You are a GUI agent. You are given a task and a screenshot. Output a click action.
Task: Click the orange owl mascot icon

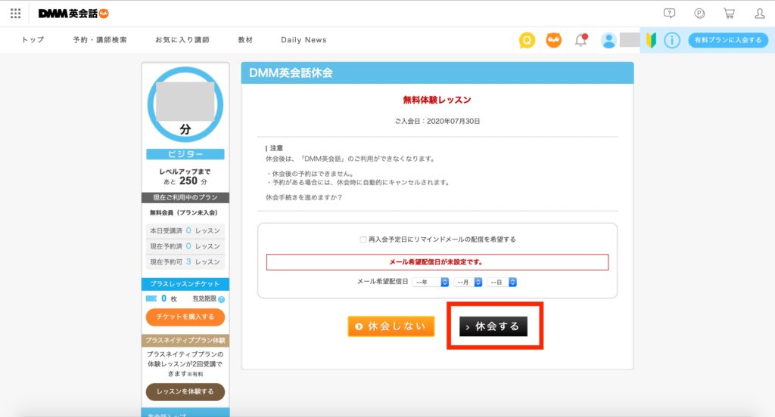coord(553,40)
